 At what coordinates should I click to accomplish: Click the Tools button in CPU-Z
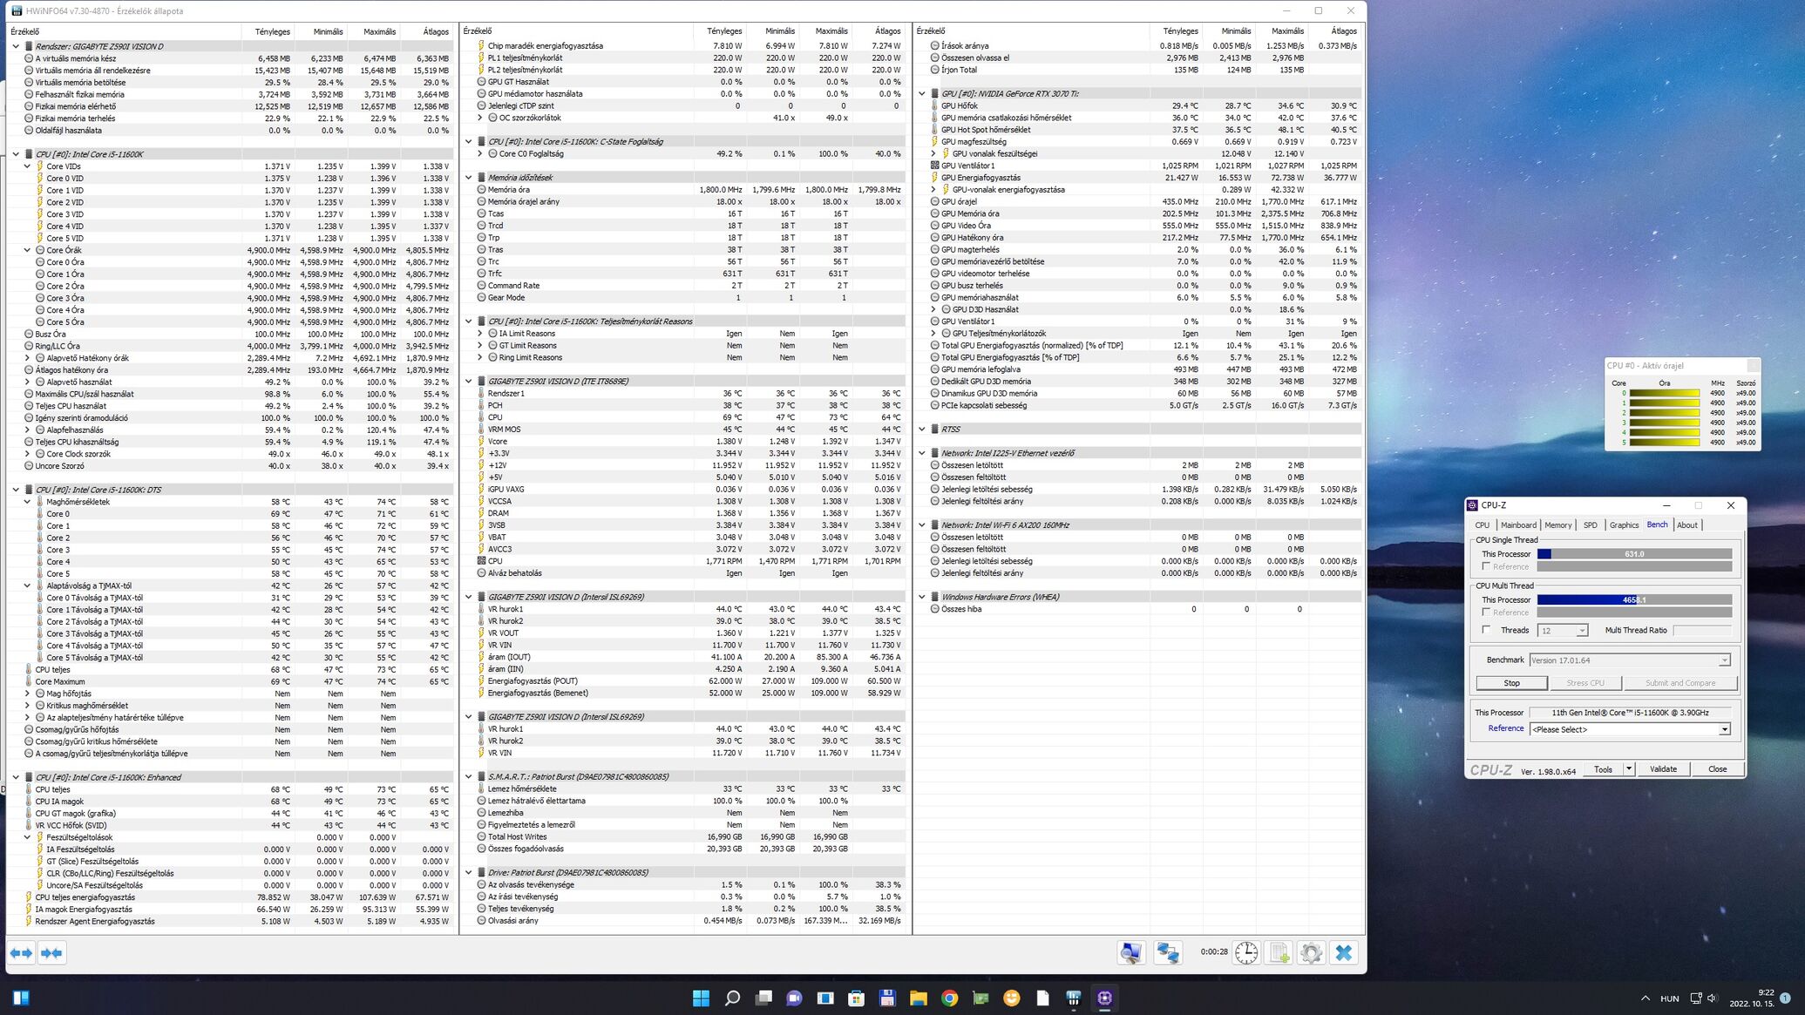(x=1604, y=769)
